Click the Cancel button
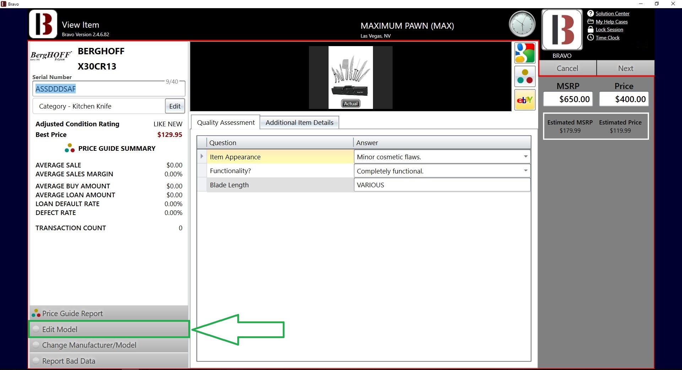682x370 pixels. [567, 68]
